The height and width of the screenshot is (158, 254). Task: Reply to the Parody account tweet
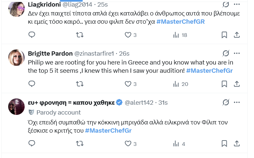pos(32,144)
